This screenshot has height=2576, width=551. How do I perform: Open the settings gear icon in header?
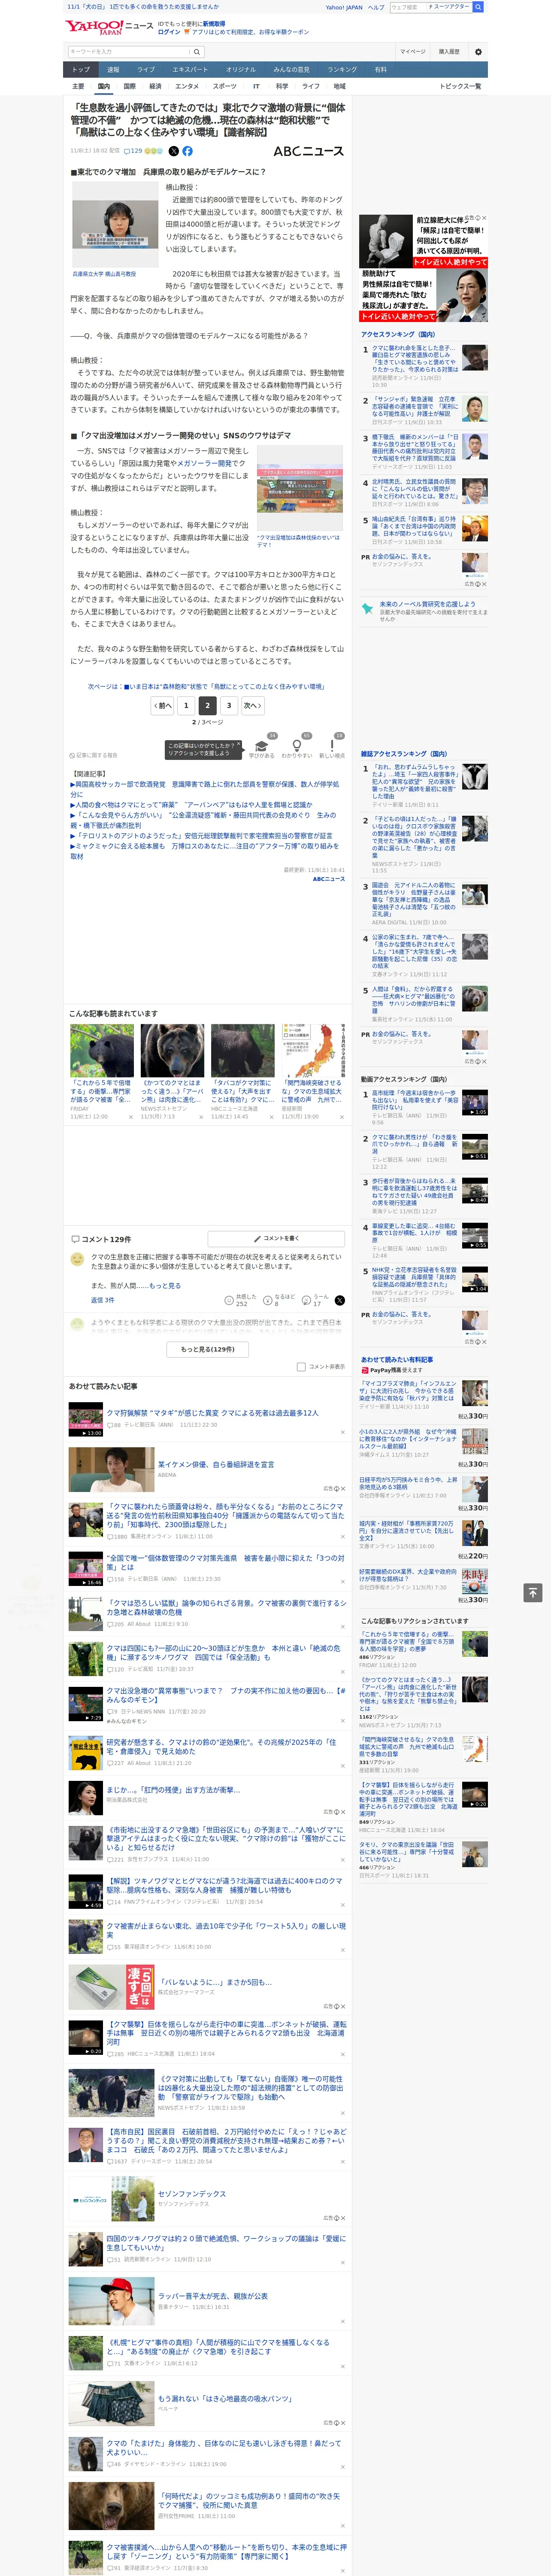[478, 52]
